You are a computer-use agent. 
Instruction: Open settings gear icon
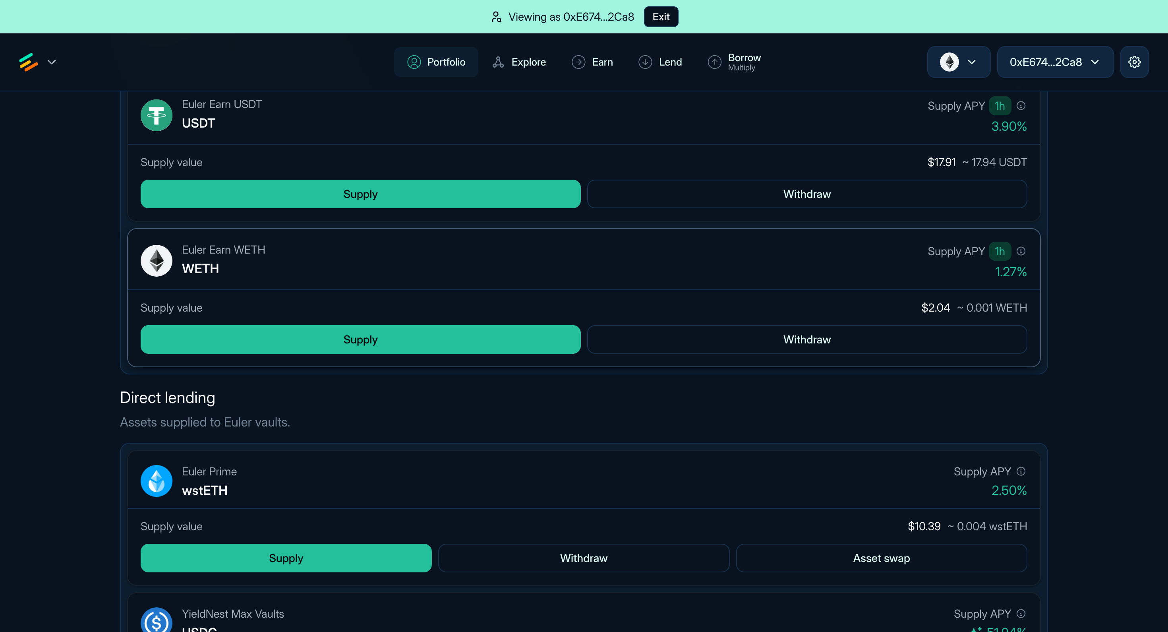pyautogui.click(x=1135, y=62)
